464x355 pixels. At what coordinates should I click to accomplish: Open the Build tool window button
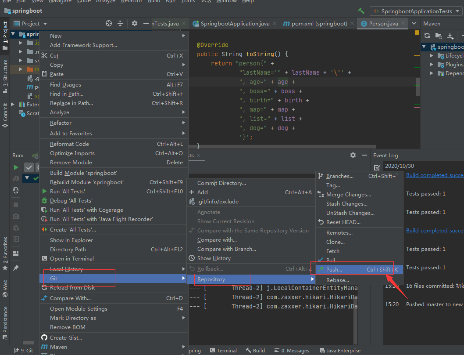pos(255,351)
